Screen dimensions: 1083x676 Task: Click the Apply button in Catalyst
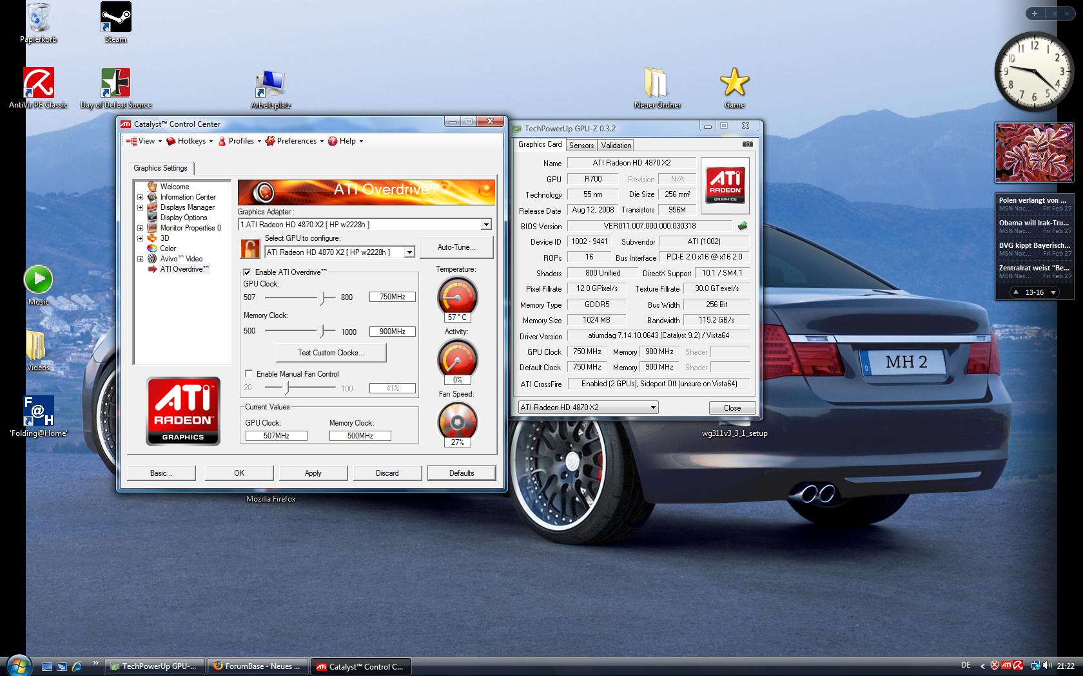click(313, 473)
